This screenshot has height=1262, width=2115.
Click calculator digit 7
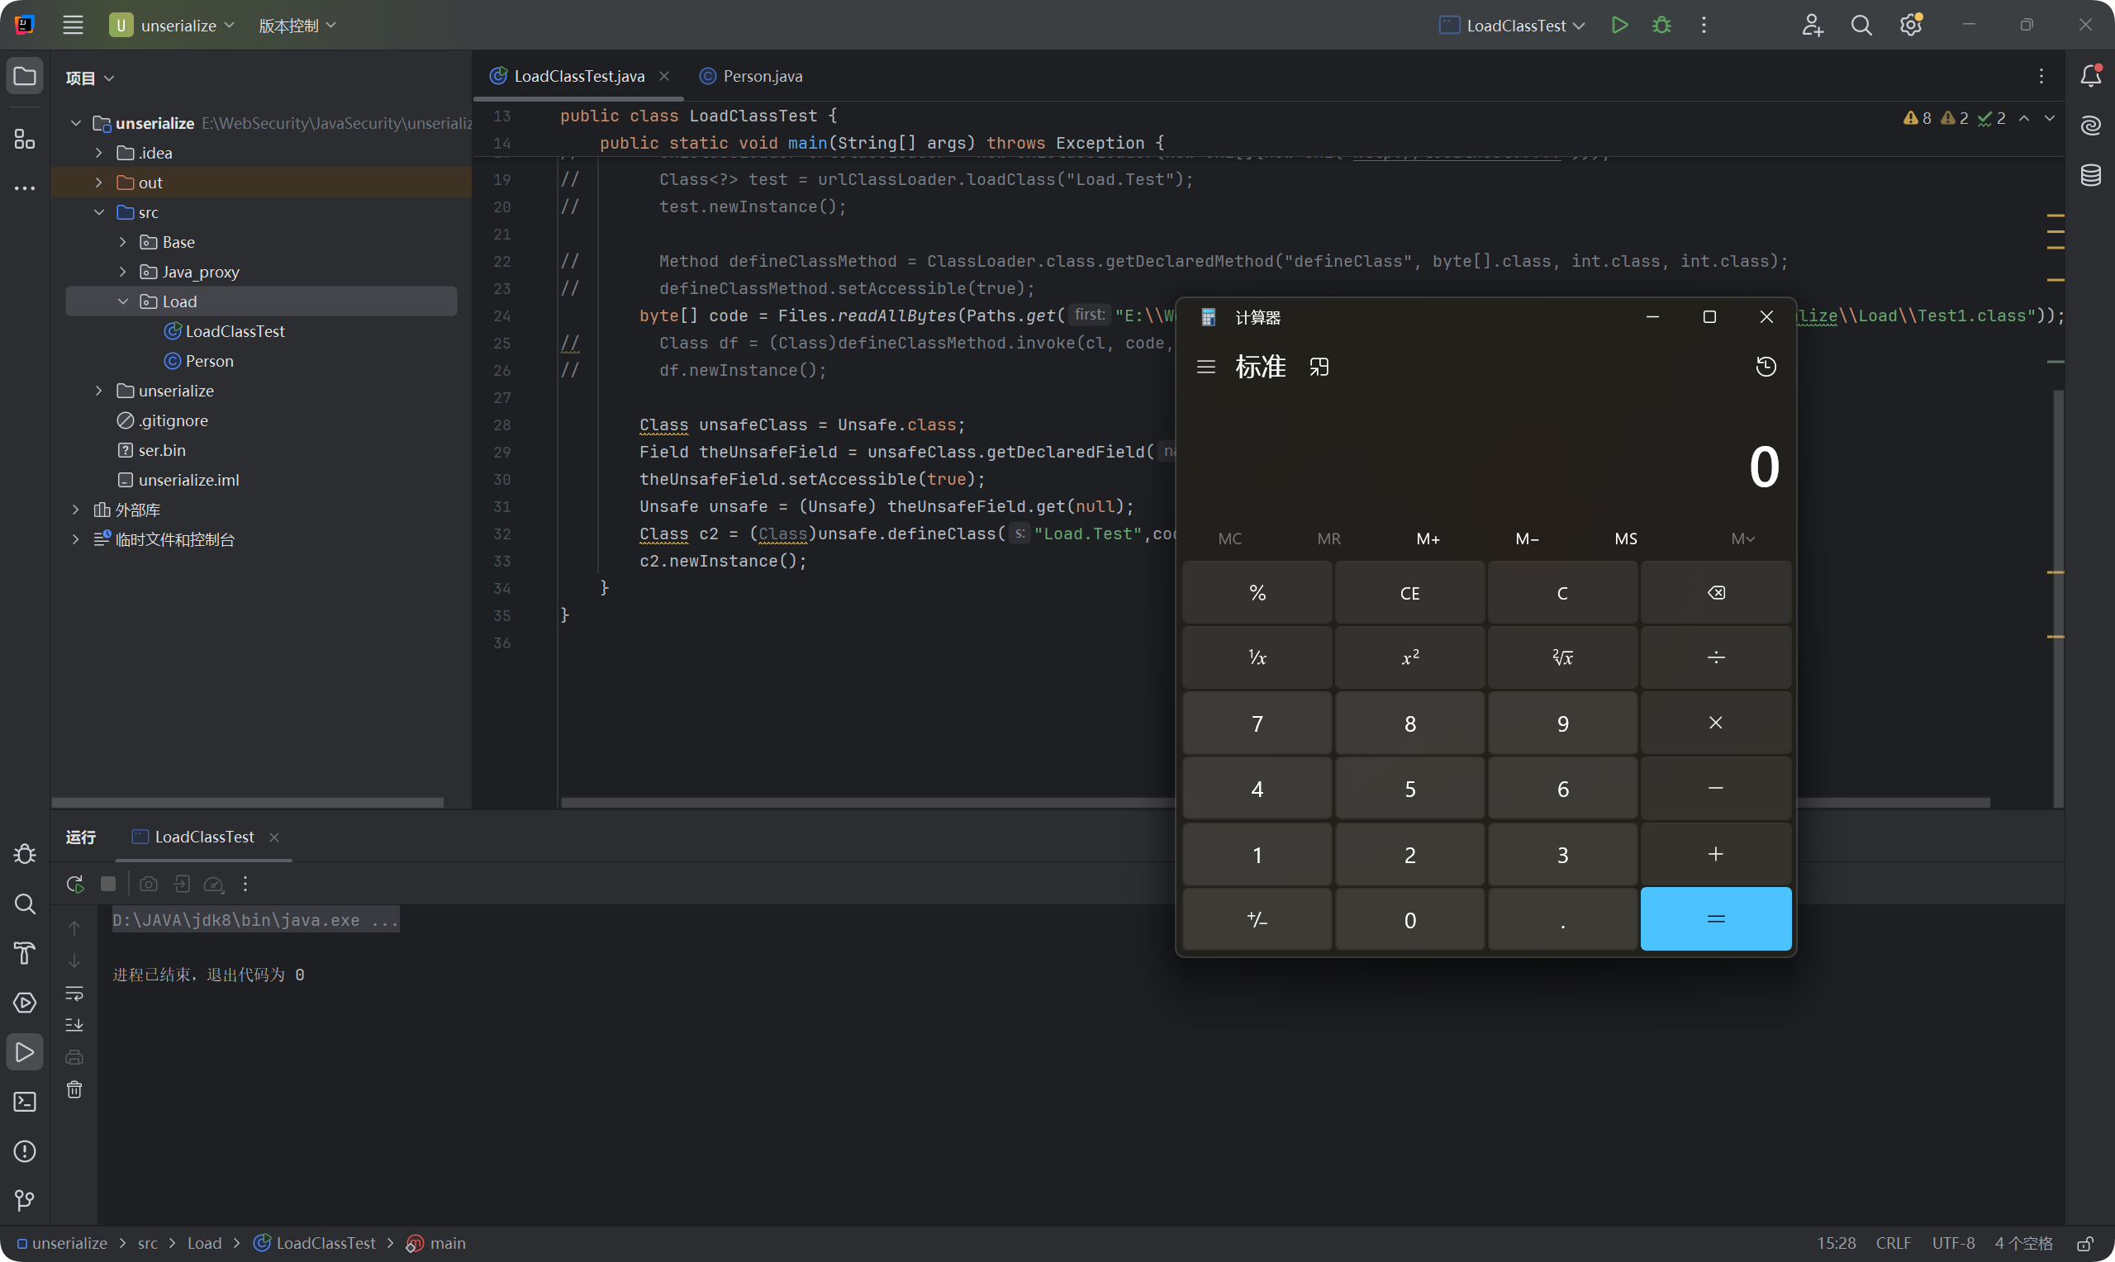coord(1257,724)
